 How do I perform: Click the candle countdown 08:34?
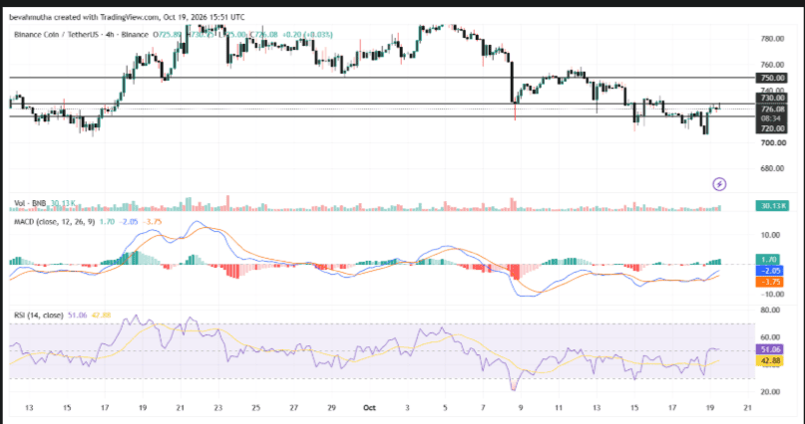771,118
